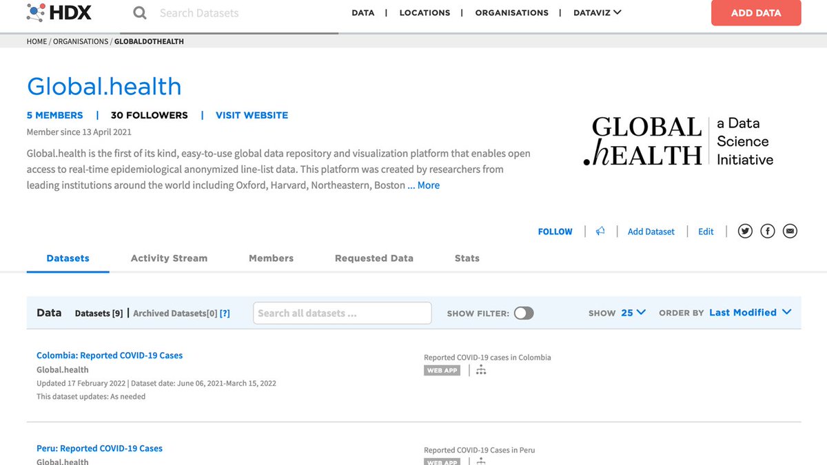The image size is (827, 465).
Task: Click GLOBALDOTHEALTH in the breadcrumb
Action: point(149,41)
